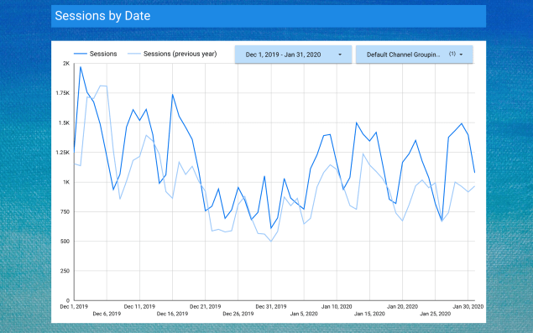Click the 750 y-axis label

coord(65,211)
